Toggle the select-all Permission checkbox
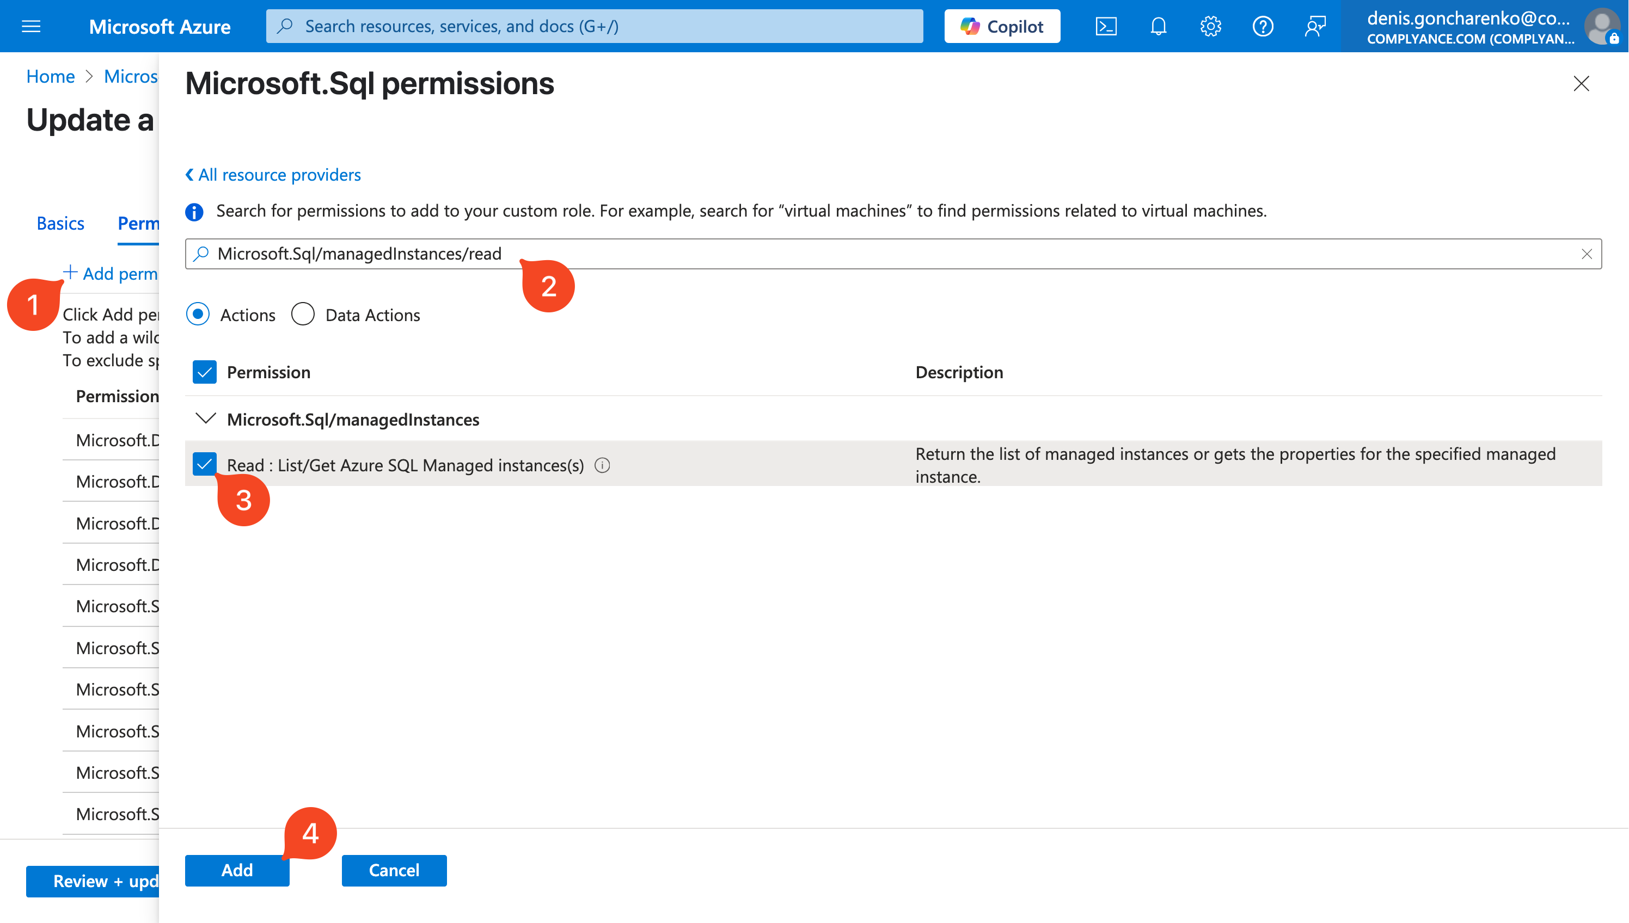Viewport: 1629px width, 923px height. point(204,372)
